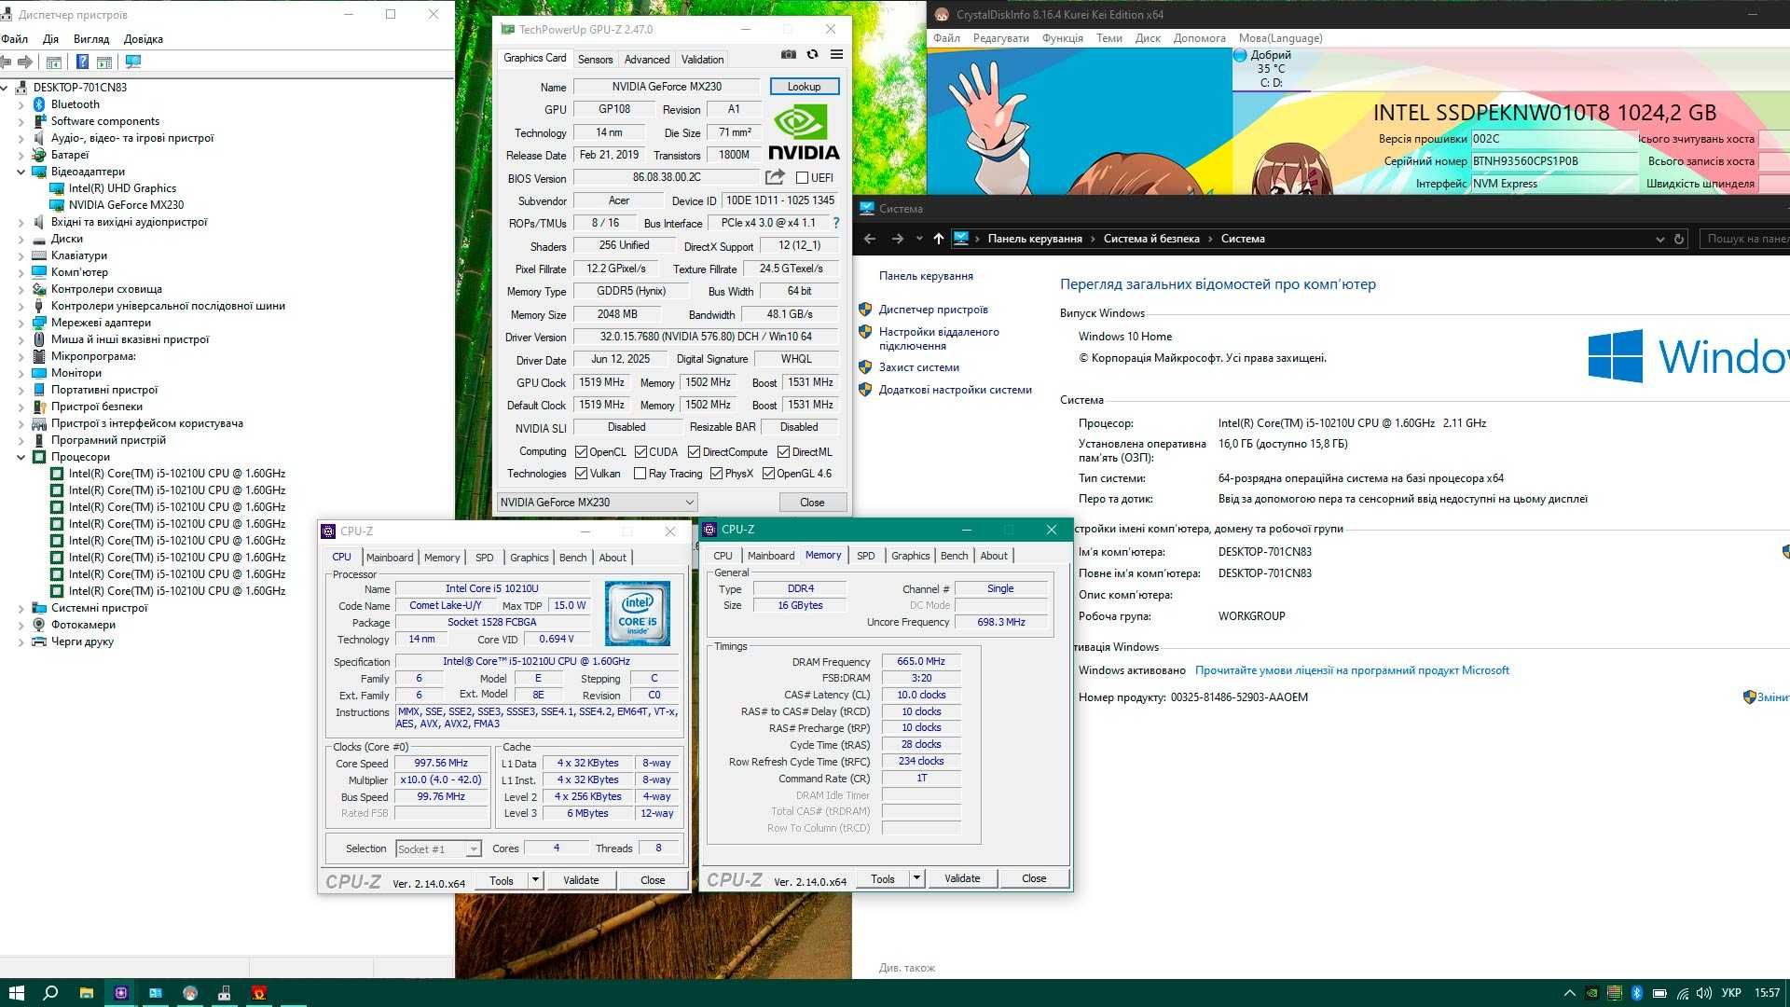Open Tools dropdown arrow in CPU-Z Memory window
Screen dimensions: 1790x1007
916,877
